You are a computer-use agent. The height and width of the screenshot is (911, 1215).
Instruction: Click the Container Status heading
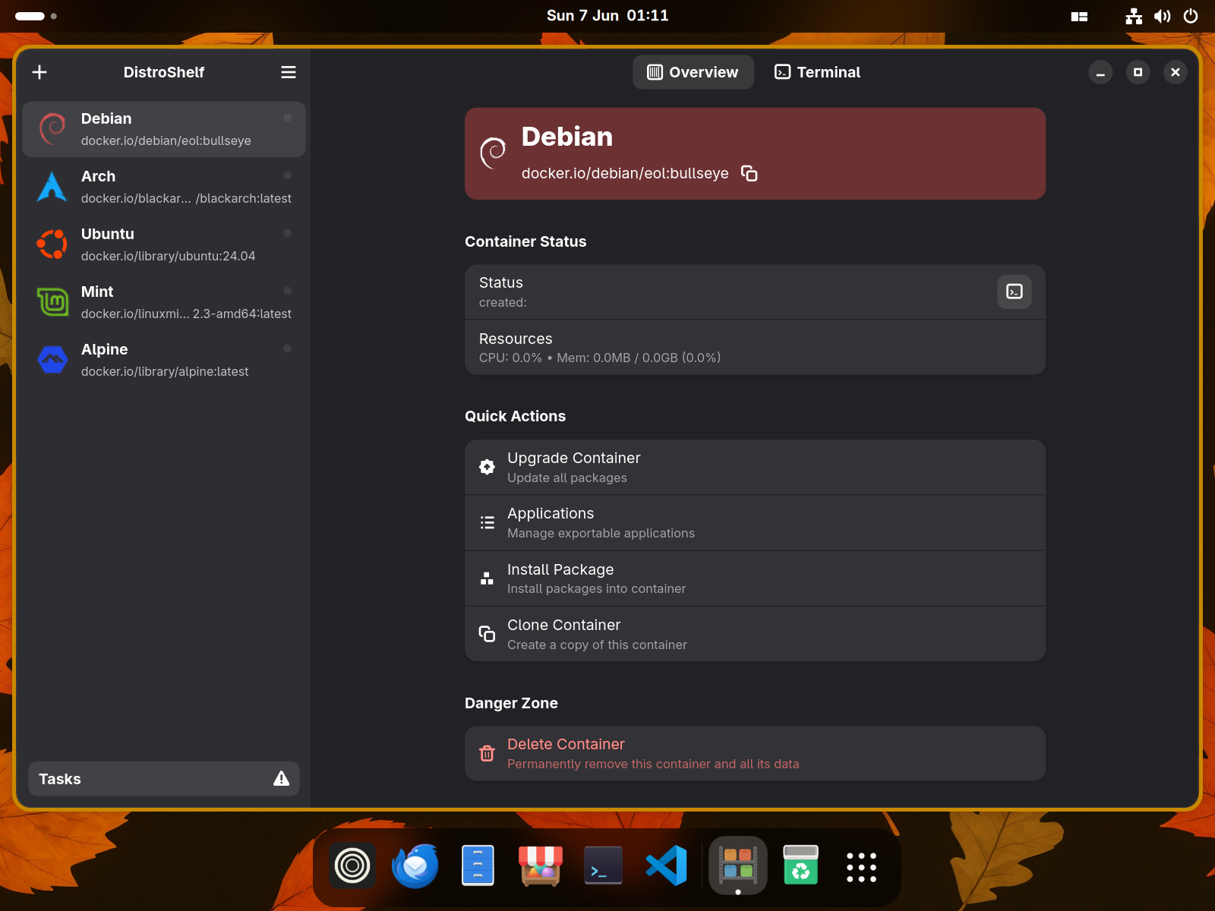[x=525, y=241]
